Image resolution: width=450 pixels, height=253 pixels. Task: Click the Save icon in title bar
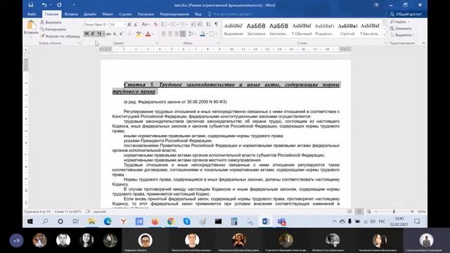pos(31,5)
